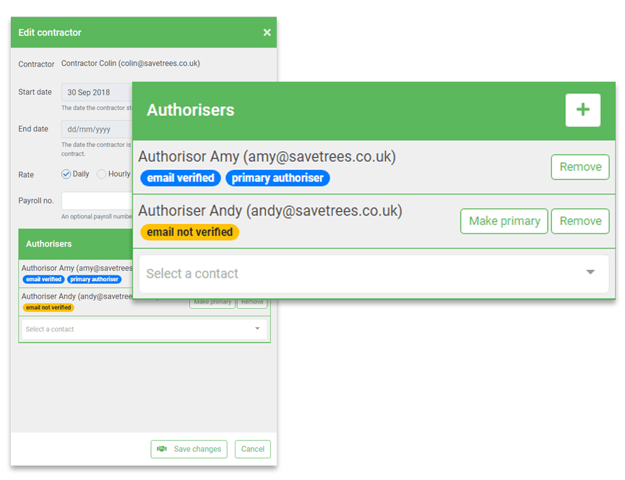Click the small 'email not verified' badge in the dialog
625x480 pixels.
[x=48, y=307]
